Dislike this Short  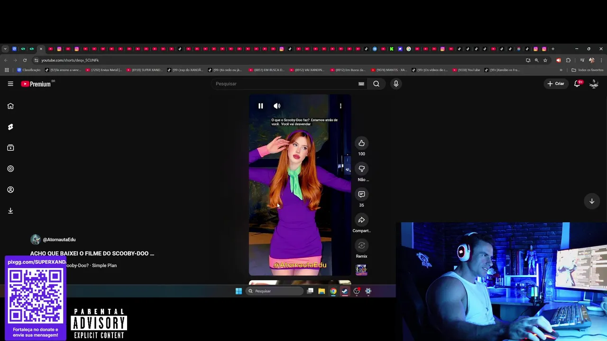(361, 169)
